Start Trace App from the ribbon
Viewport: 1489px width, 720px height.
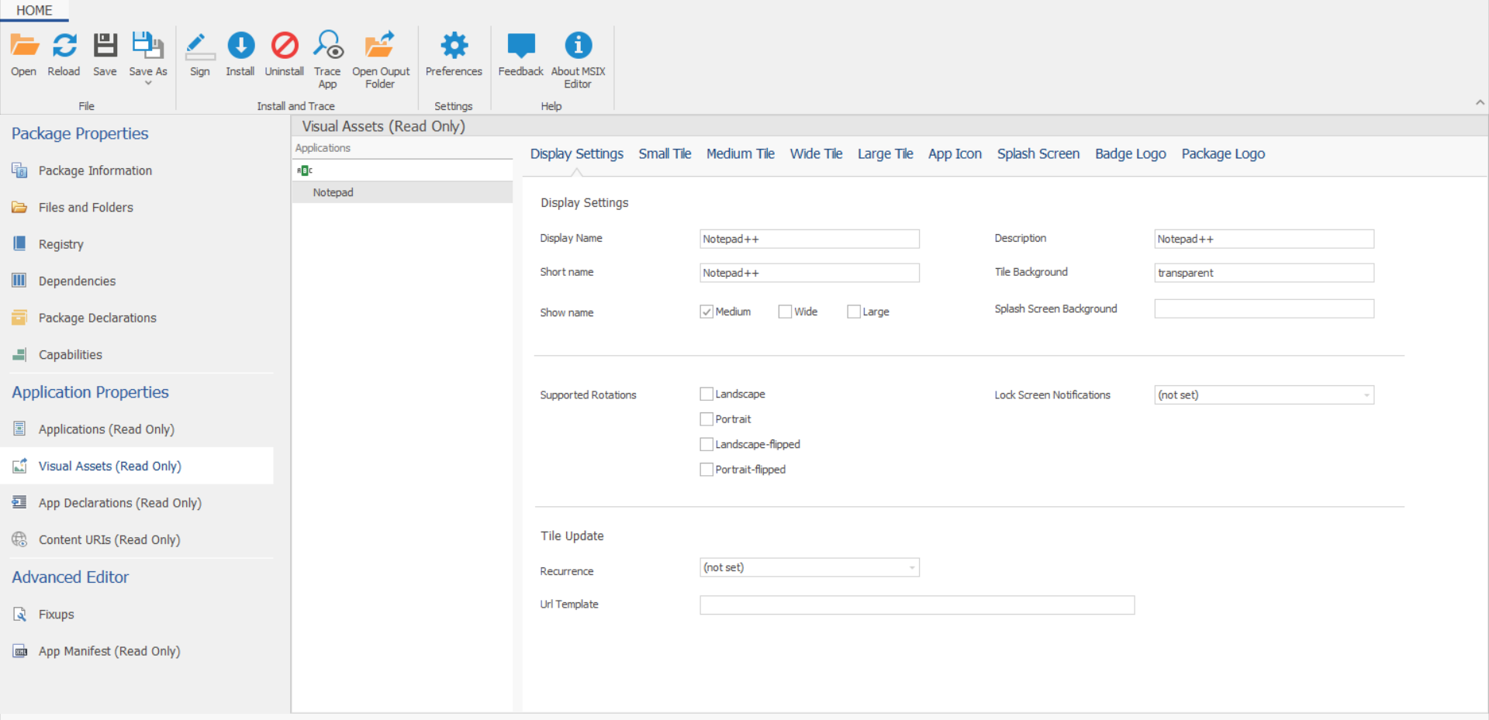click(x=328, y=45)
